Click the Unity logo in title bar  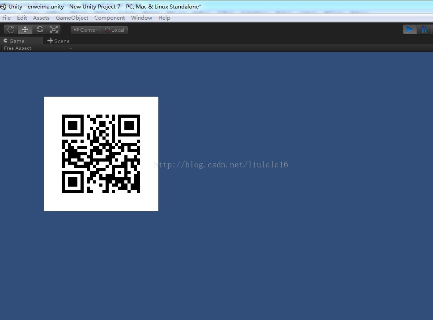3,6
